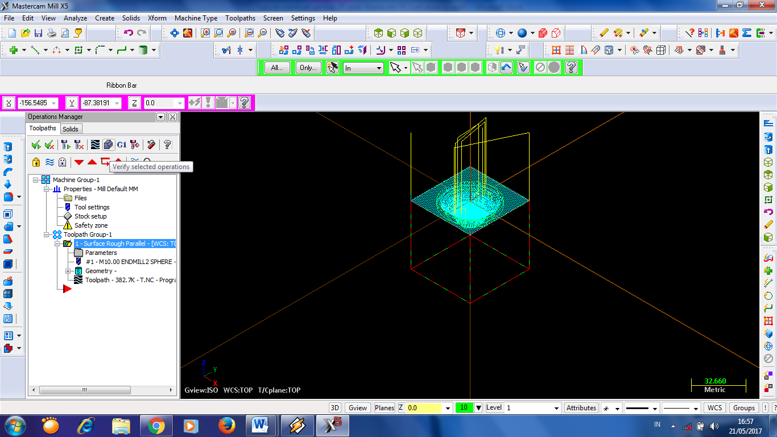Select the Toolpaths tab
Screen dimensions: 777x437
pyautogui.click(x=43, y=129)
